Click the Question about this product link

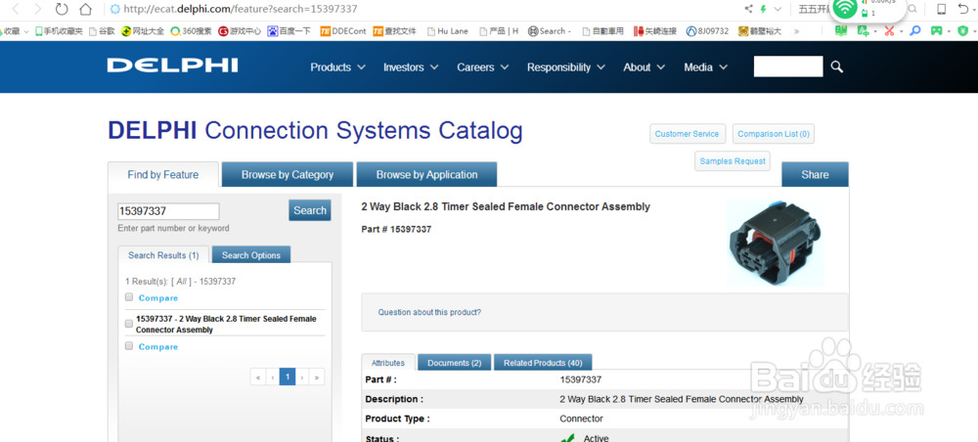click(x=429, y=312)
